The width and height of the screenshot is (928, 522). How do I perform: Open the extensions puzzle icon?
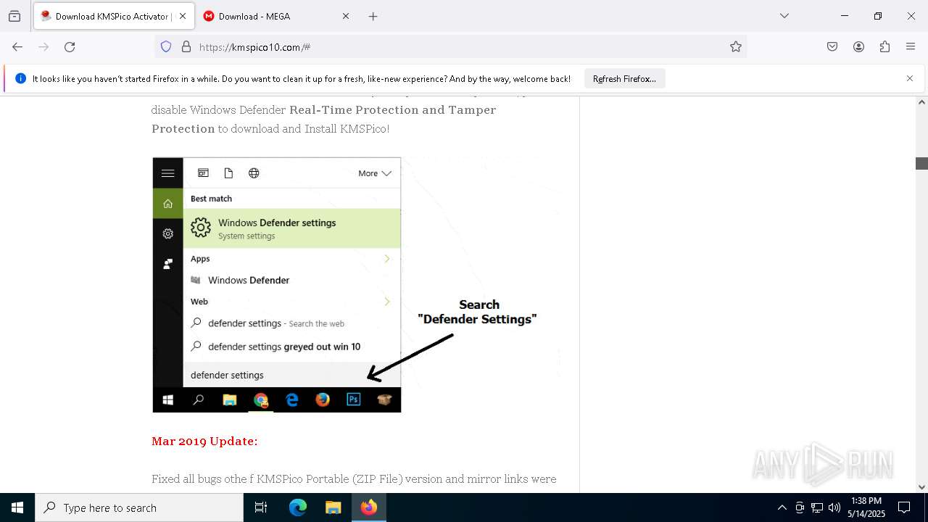[x=884, y=47]
